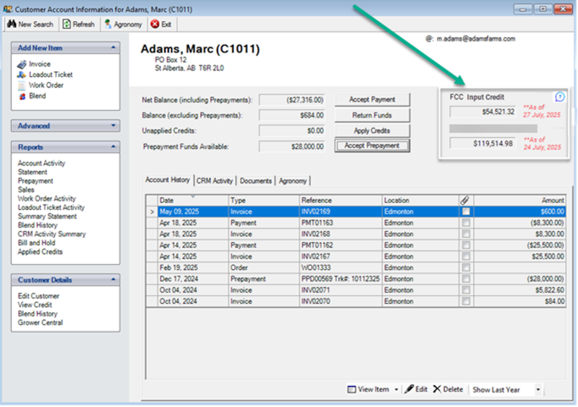The height and width of the screenshot is (407, 578).
Task: Click row selector arrow for INV02169
Action: [152, 212]
